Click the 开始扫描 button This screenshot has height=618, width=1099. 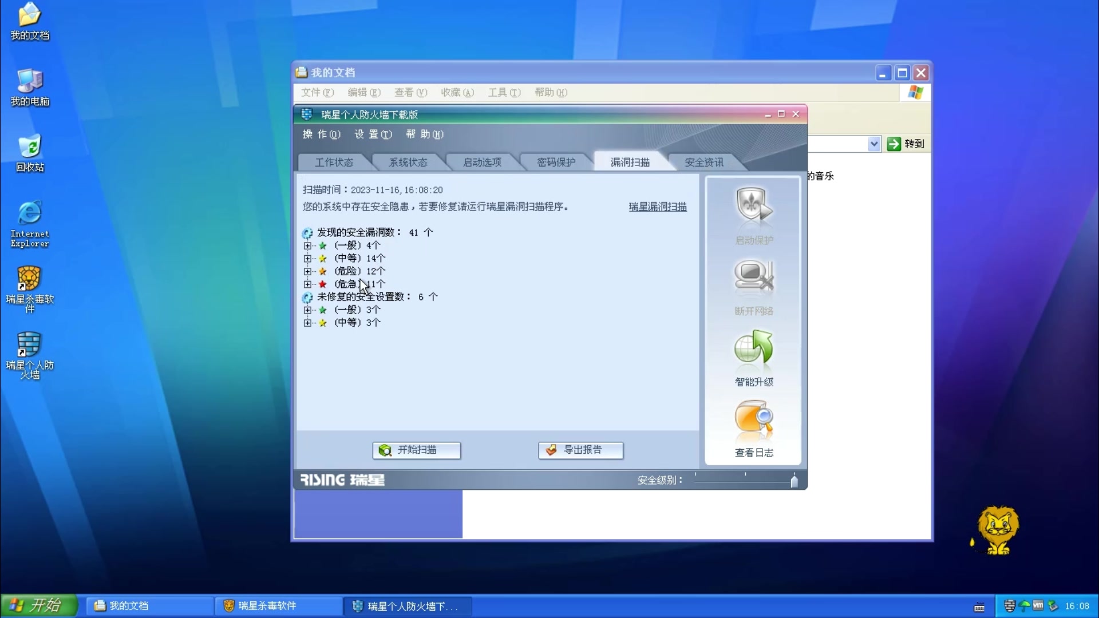click(417, 450)
